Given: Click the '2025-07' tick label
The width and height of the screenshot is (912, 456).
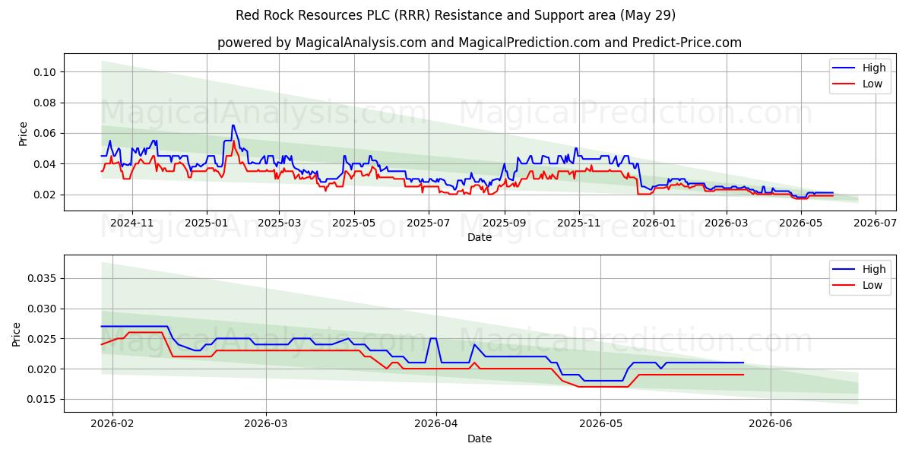Looking at the screenshot, I should click(428, 223).
